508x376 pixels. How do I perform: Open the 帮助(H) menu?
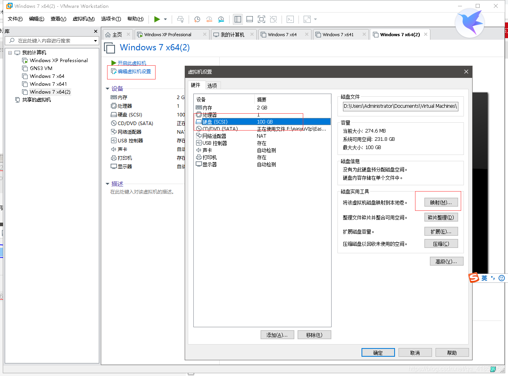click(135, 19)
